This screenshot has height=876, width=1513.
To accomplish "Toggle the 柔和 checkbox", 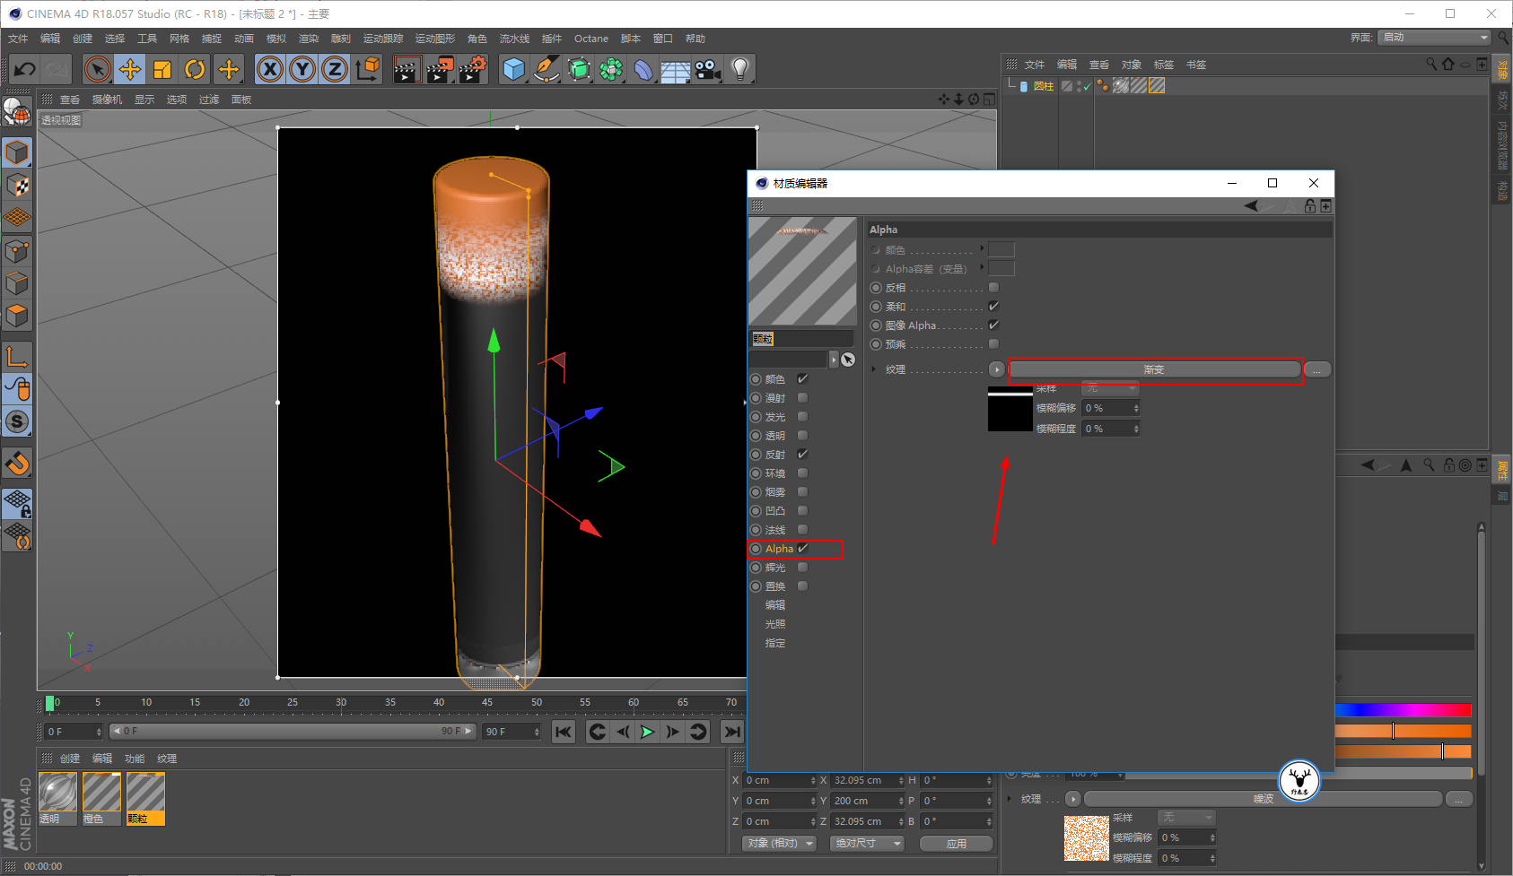I will point(994,307).
